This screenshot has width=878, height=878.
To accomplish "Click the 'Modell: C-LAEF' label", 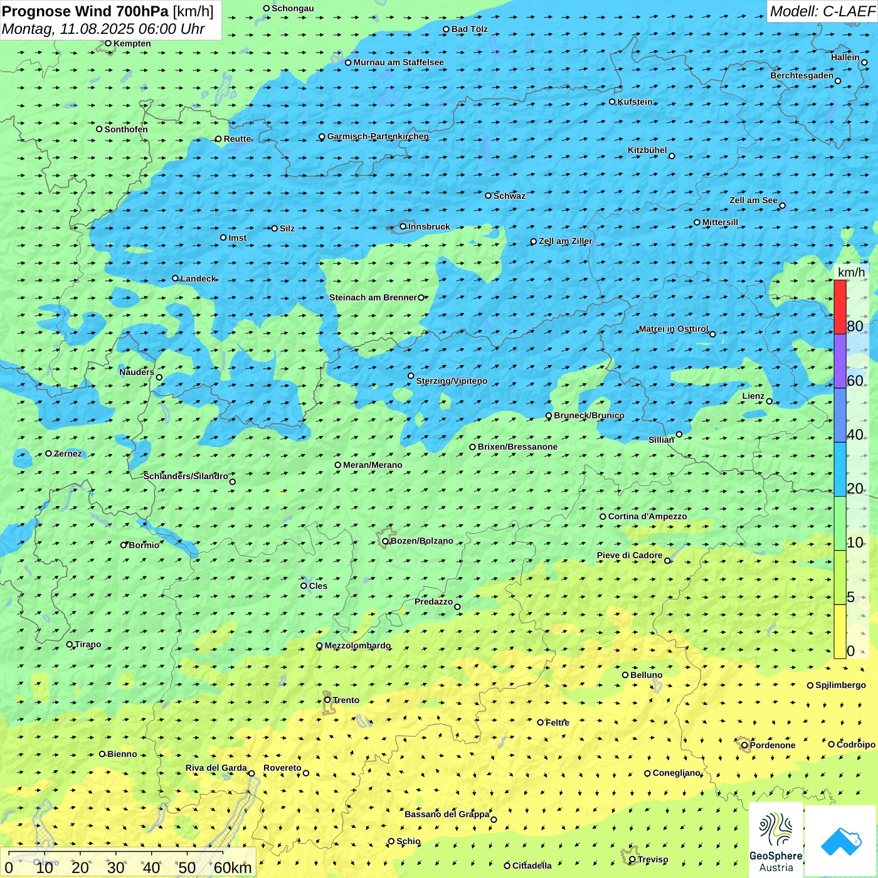I will pyautogui.click(x=822, y=11).
